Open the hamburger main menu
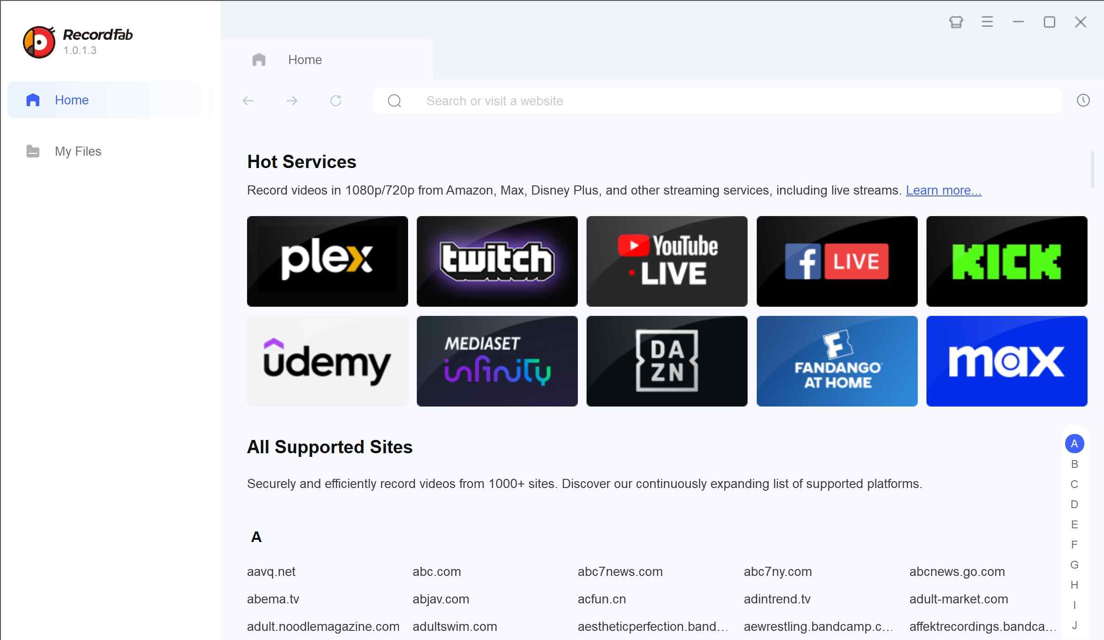The width and height of the screenshot is (1104, 640). [986, 22]
